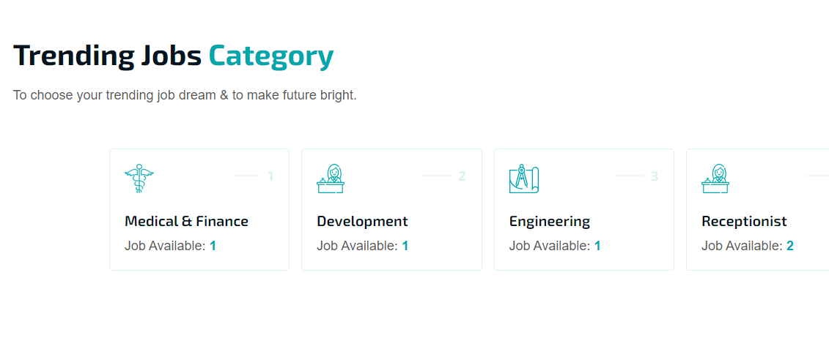The width and height of the screenshot is (829, 338).
Task: Click Job Available count under Medical & Finance
Action: pos(213,246)
